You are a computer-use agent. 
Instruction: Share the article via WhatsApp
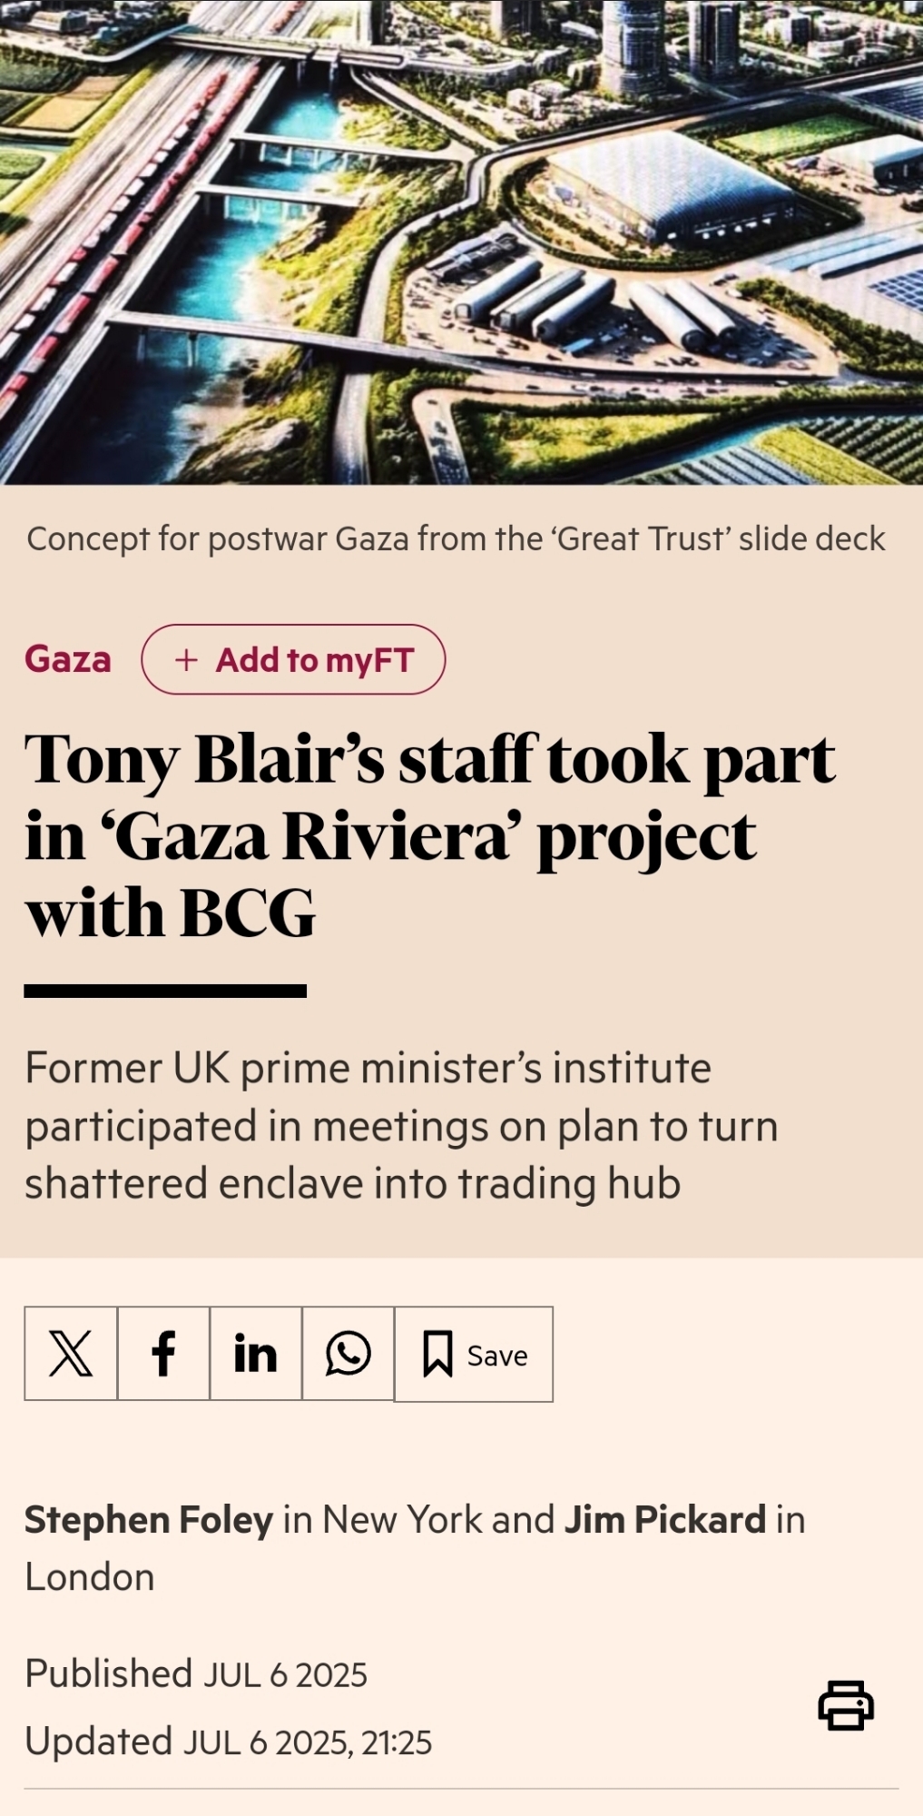click(x=349, y=1354)
